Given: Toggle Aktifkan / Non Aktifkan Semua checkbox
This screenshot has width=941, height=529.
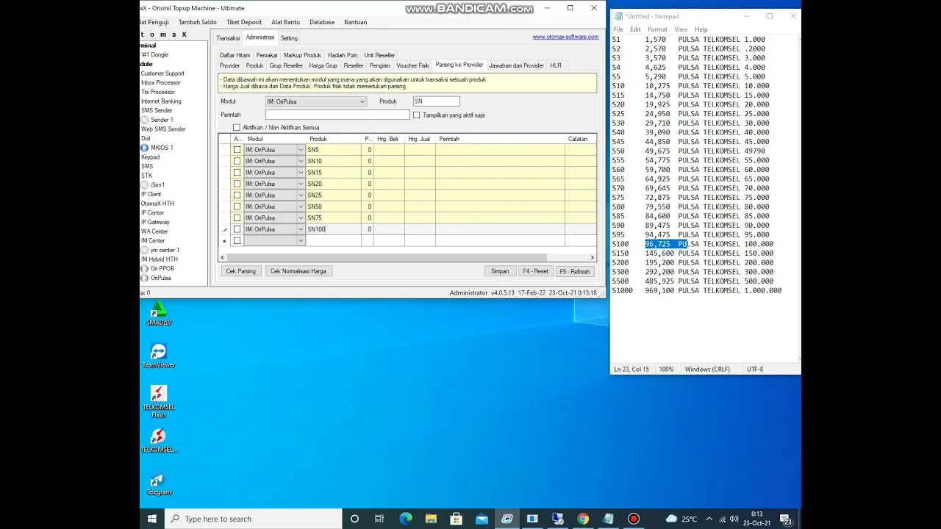Looking at the screenshot, I should (237, 128).
